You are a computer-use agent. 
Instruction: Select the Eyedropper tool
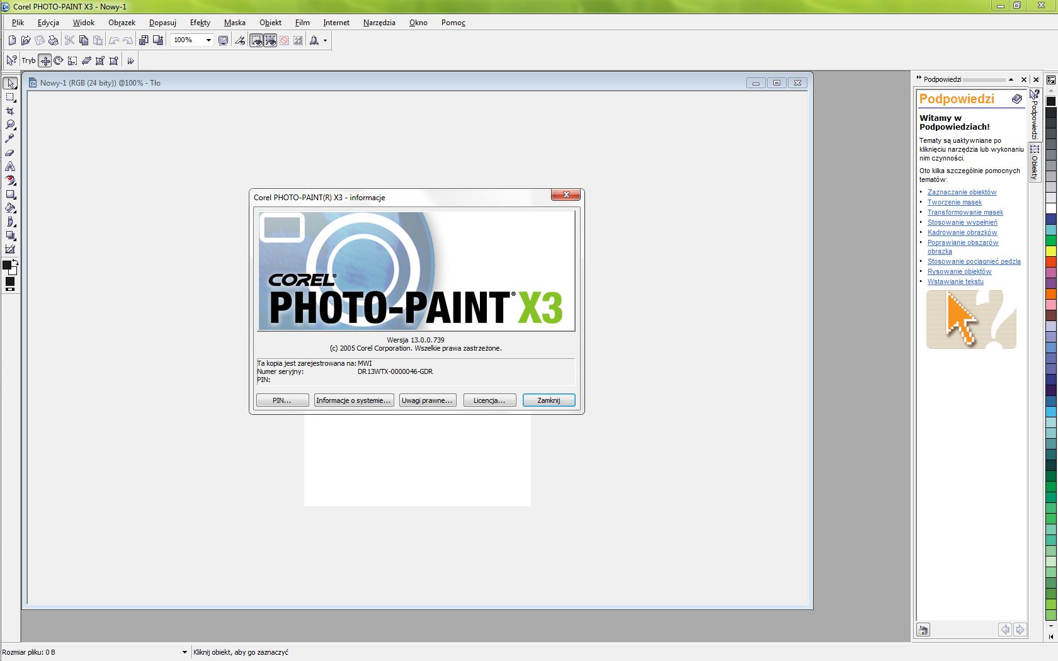tap(10, 138)
